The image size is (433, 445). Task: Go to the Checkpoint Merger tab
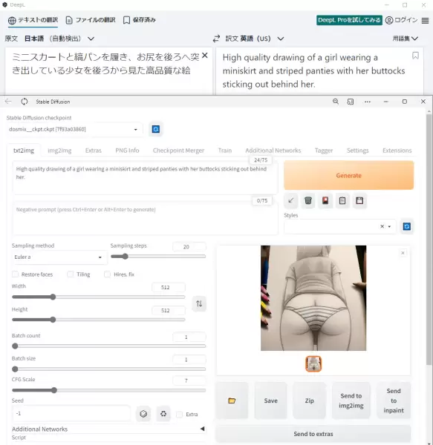click(178, 151)
